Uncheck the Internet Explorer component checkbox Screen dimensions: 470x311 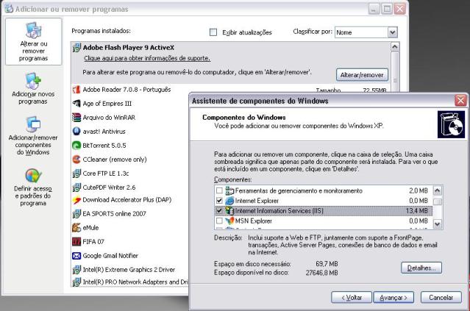pyautogui.click(x=218, y=200)
